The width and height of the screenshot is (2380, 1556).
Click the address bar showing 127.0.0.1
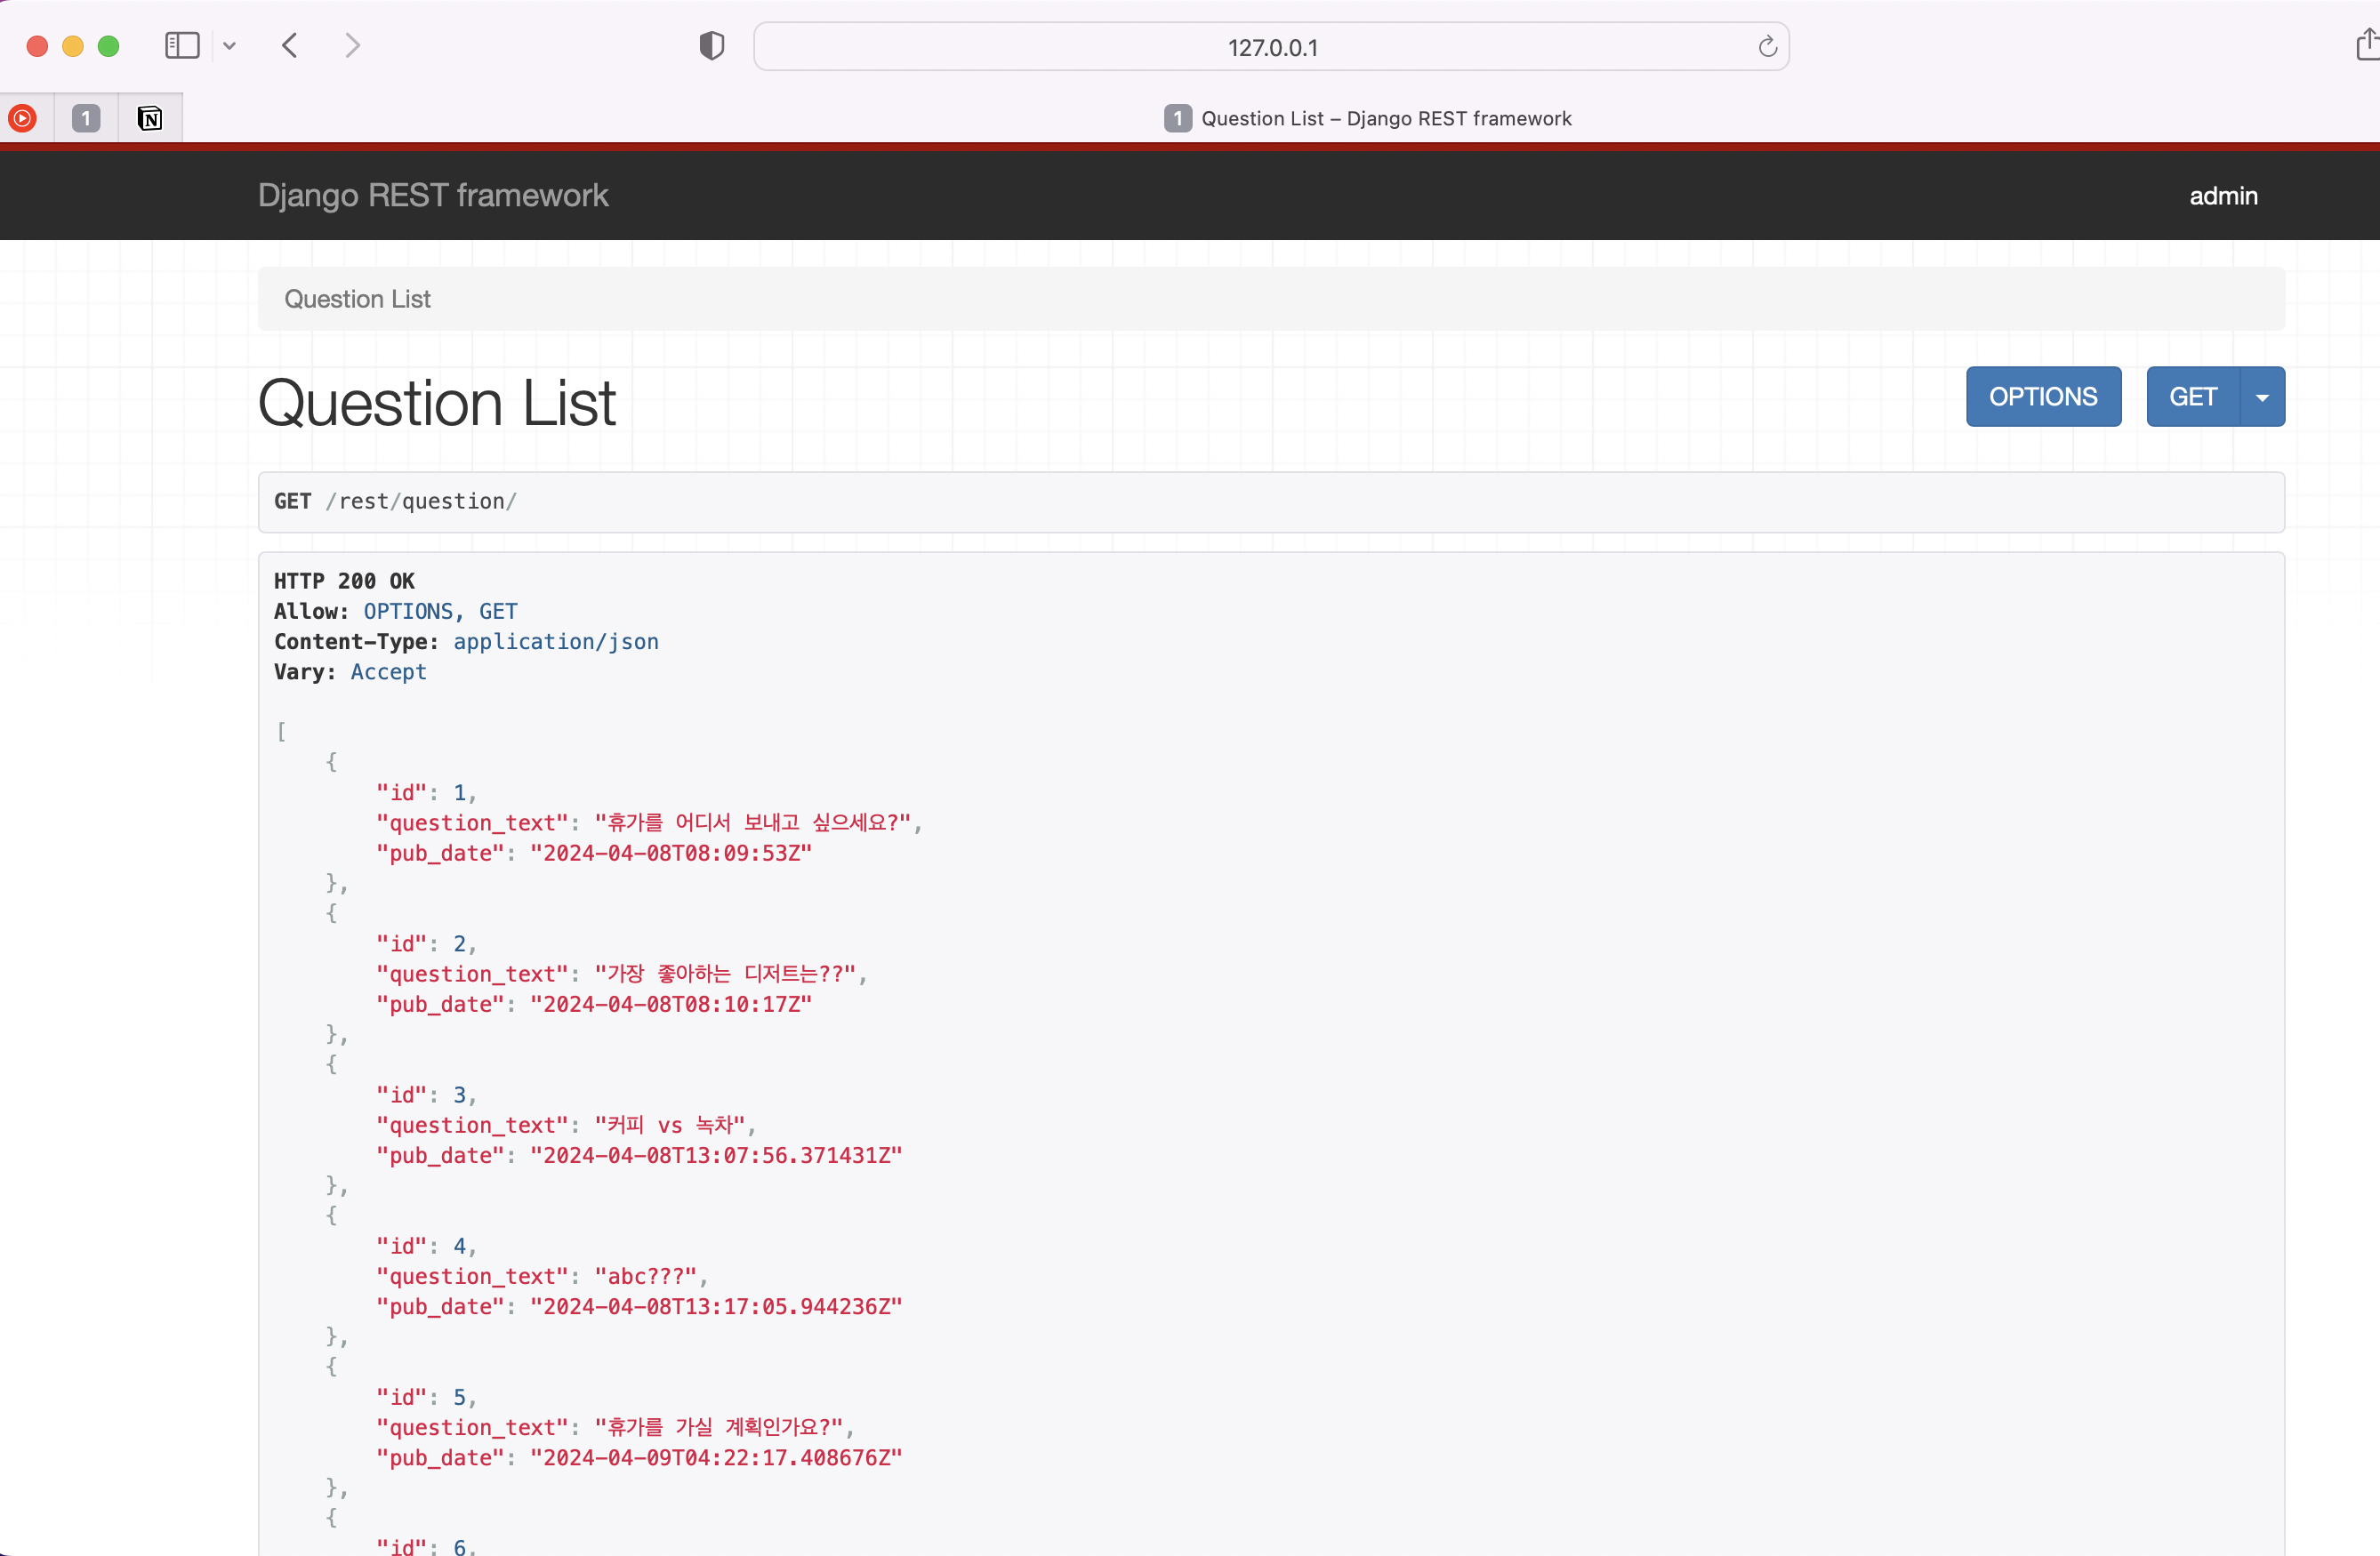1271,47
